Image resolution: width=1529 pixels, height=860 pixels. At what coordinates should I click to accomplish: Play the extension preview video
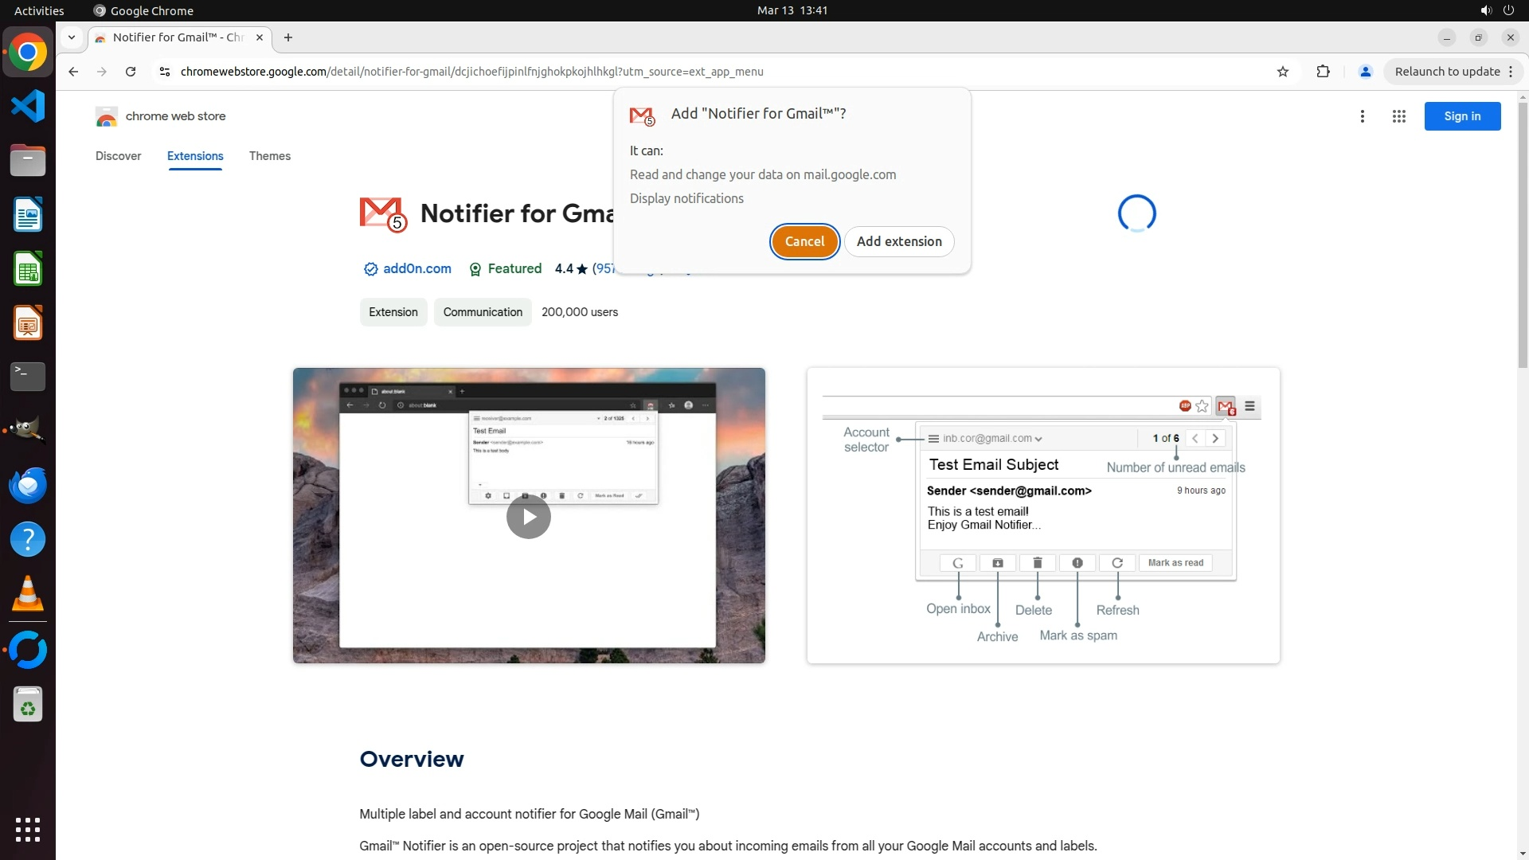(x=529, y=517)
